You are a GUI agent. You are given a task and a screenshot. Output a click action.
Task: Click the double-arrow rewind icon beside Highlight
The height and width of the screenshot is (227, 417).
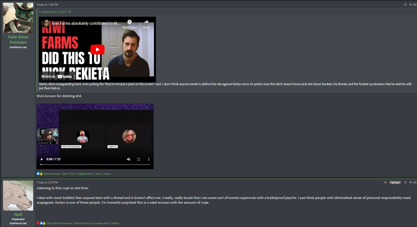pyautogui.click(x=385, y=182)
